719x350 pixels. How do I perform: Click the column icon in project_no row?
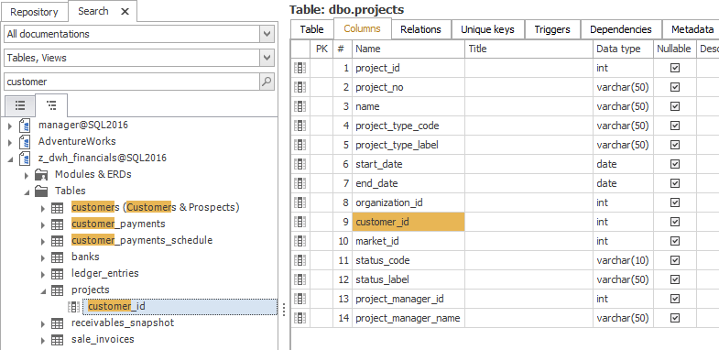click(300, 87)
